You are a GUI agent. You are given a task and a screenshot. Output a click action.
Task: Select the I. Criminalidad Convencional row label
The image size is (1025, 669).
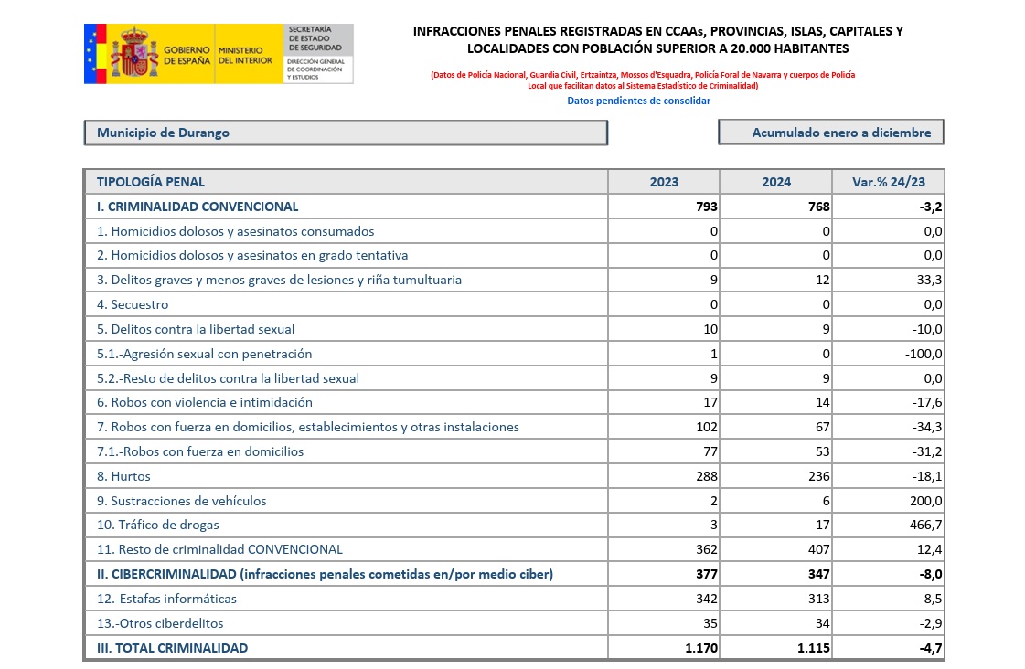(198, 207)
